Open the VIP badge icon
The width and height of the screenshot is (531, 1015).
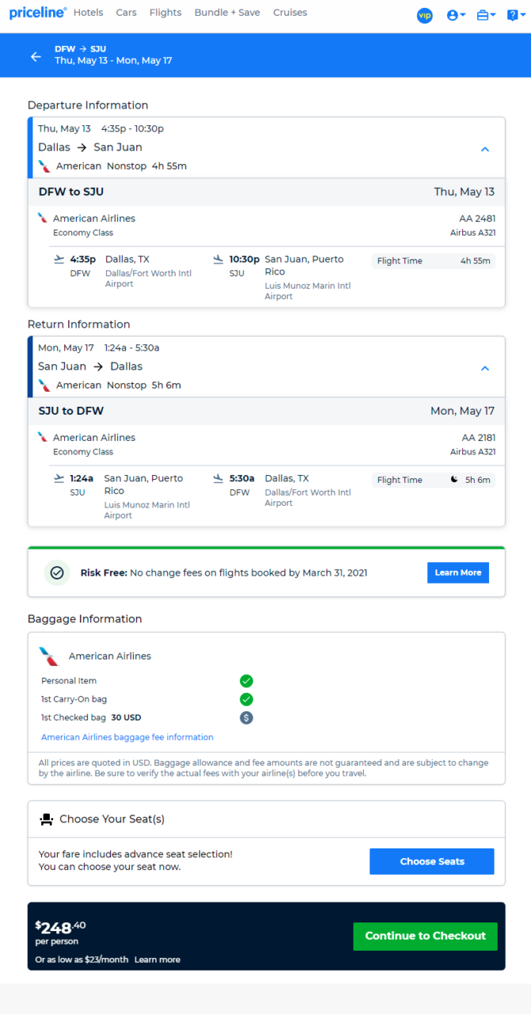[425, 15]
